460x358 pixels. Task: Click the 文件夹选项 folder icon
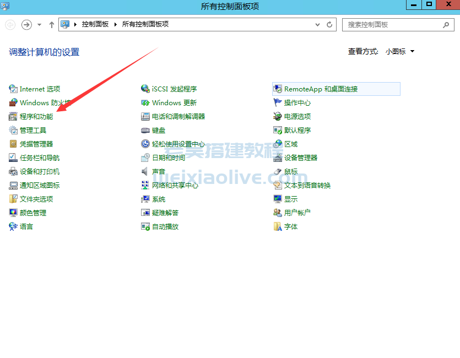[x=13, y=199]
